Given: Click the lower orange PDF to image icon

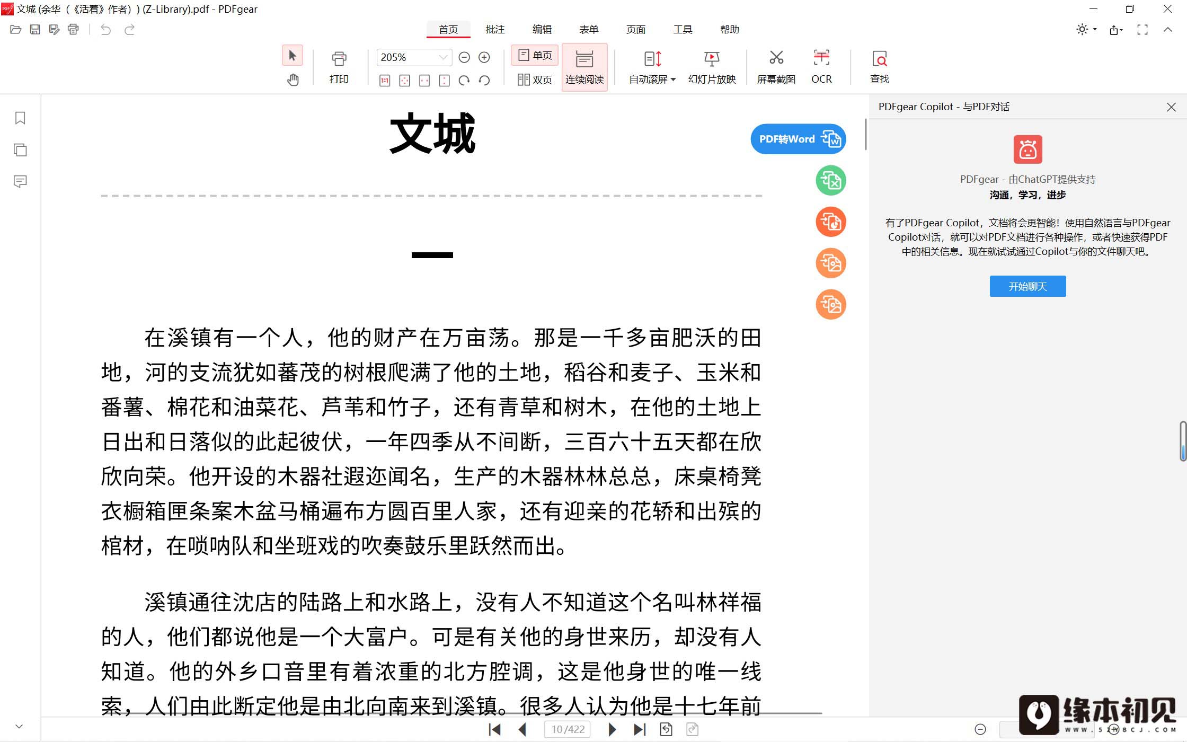Looking at the screenshot, I should [831, 305].
